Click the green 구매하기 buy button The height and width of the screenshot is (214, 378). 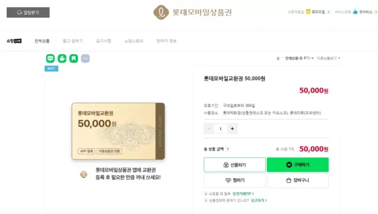[x=297, y=165]
